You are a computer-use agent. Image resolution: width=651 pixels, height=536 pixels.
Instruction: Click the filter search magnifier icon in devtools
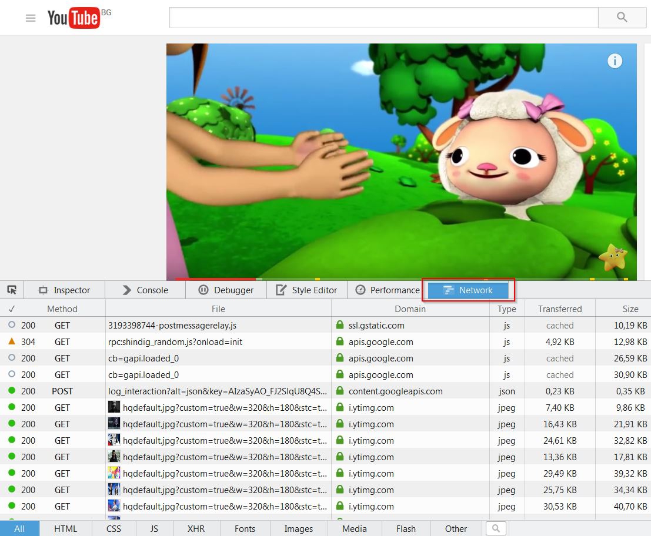click(x=496, y=528)
